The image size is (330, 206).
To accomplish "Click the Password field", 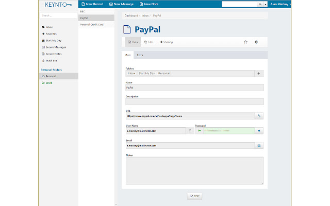I will click(x=229, y=131).
